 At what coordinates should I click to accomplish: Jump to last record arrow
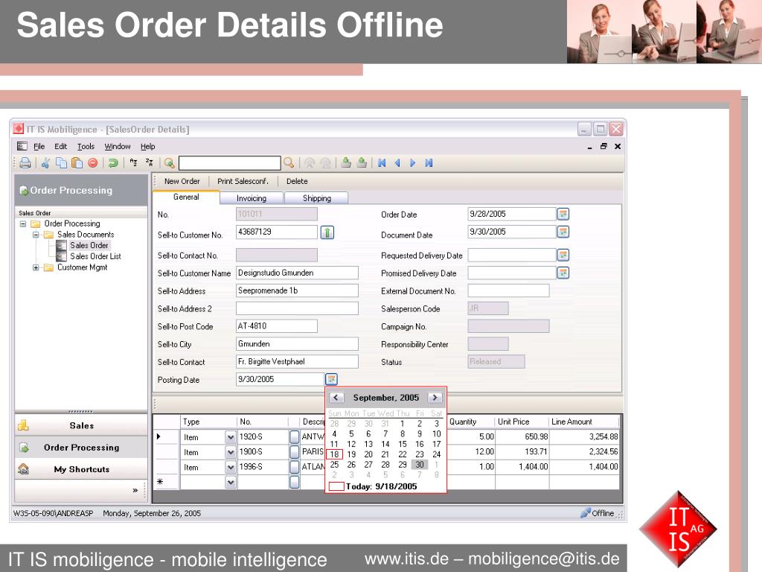point(429,163)
